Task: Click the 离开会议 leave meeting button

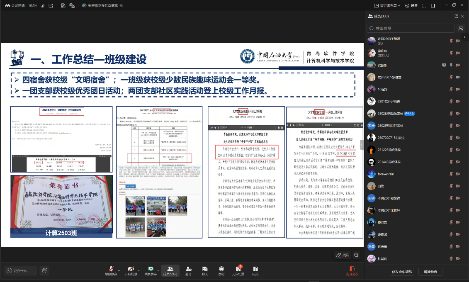Action: click(352, 271)
